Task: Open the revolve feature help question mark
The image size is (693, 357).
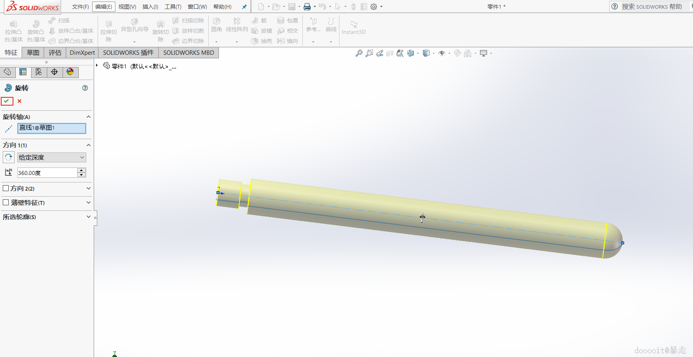Action: click(85, 88)
